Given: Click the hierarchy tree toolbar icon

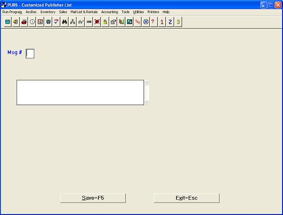Looking at the screenshot, I should point(72,22).
